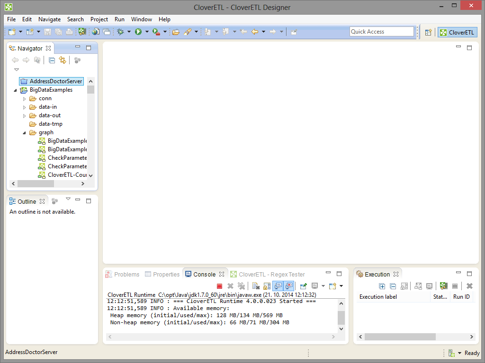485x363 pixels.
Task: Click Collapse All icon in Execution view
Action: 393,286
